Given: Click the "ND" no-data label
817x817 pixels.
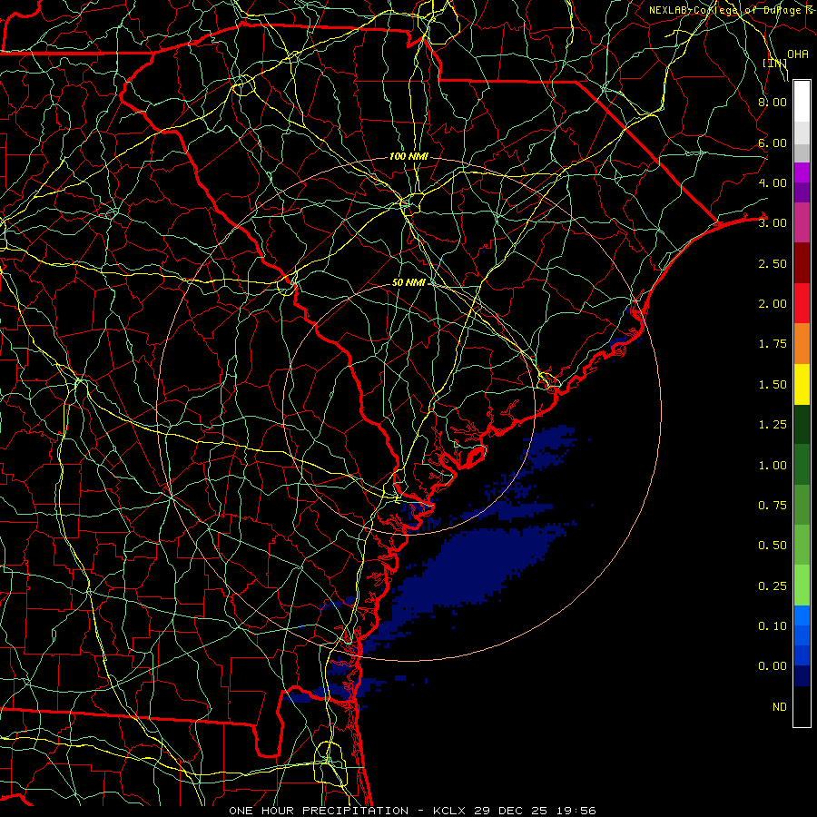Looking at the screenshot, I should pyautogui.click(x=780, y=707).
